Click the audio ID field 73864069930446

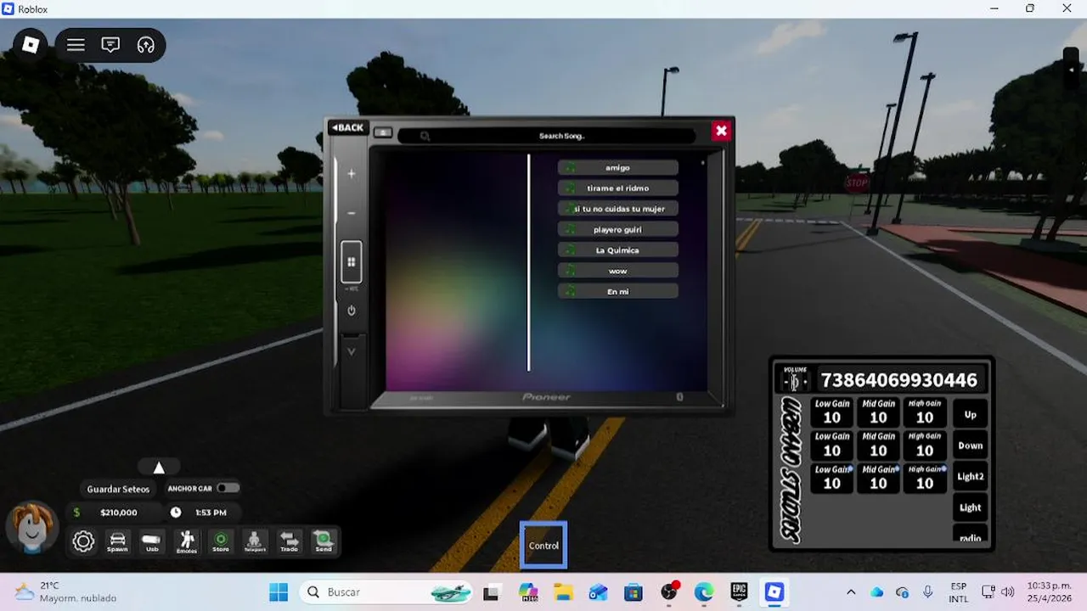pos(899,379)
